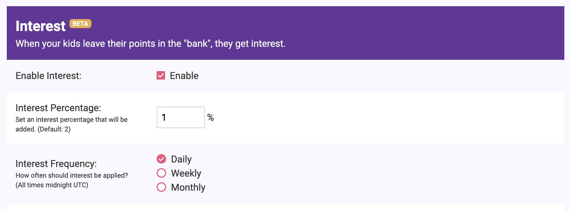Viewport: 570px width, 211px height.
Task: Click the banner description about bank points
Action: click(151, 44)
